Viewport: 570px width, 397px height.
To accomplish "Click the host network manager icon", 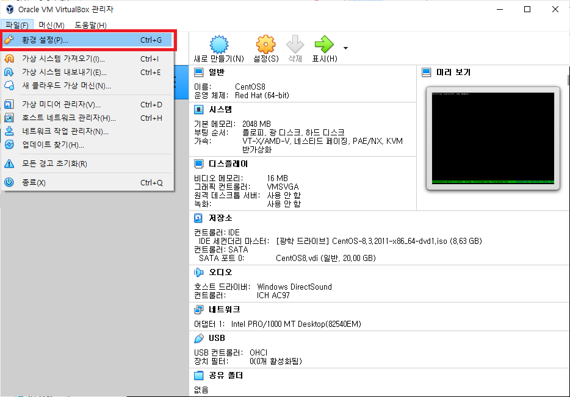I will click(x=9, y=118).
